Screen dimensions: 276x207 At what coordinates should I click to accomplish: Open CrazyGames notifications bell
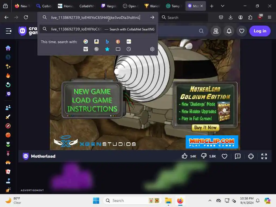click(x=229, y=31)
